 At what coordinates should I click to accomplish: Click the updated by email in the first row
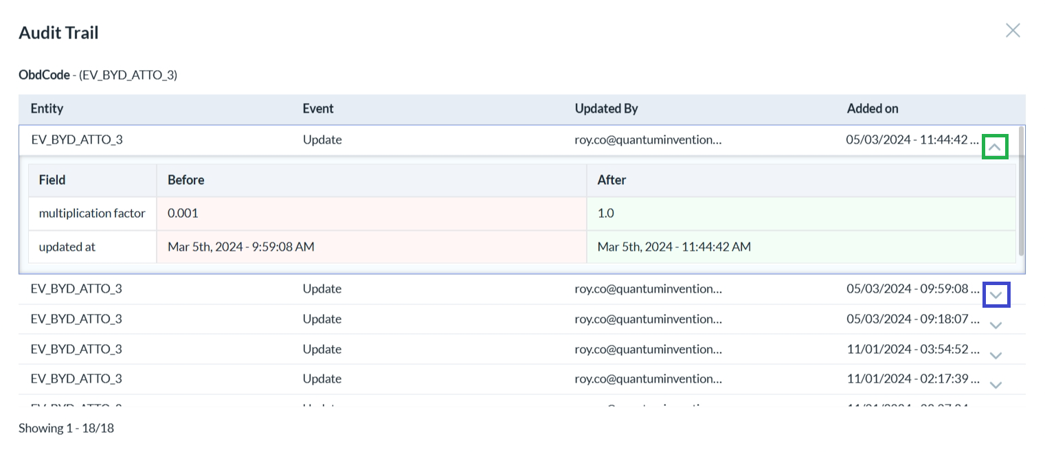pos(649,139)
